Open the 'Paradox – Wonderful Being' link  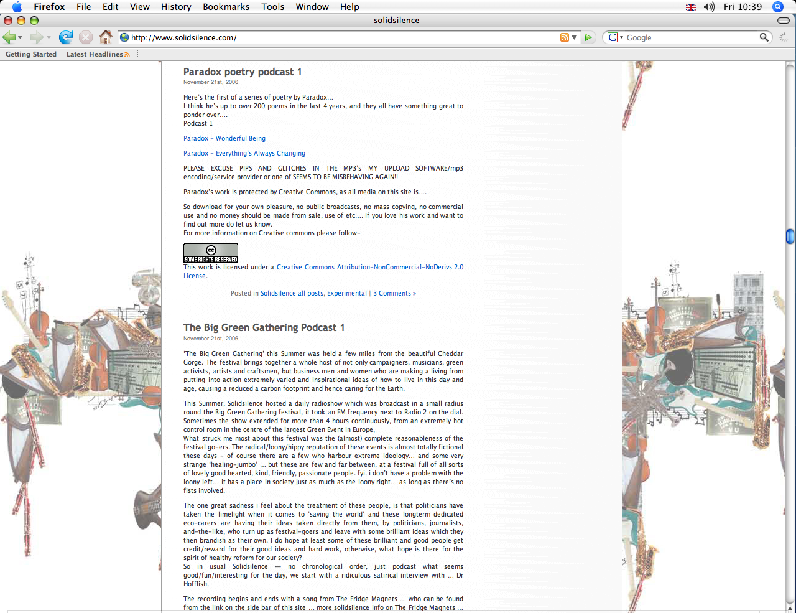(x=224, y=138)
